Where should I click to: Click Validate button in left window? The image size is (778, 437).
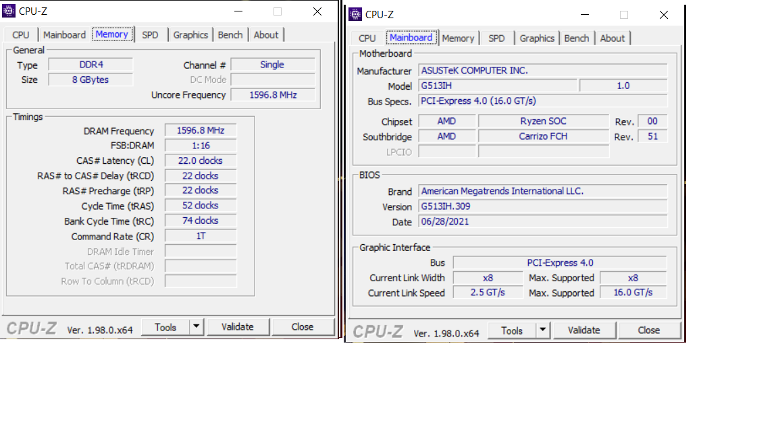pyautogui.click(x=238, y=327)
